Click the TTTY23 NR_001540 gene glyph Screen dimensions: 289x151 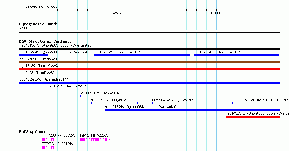48,147
